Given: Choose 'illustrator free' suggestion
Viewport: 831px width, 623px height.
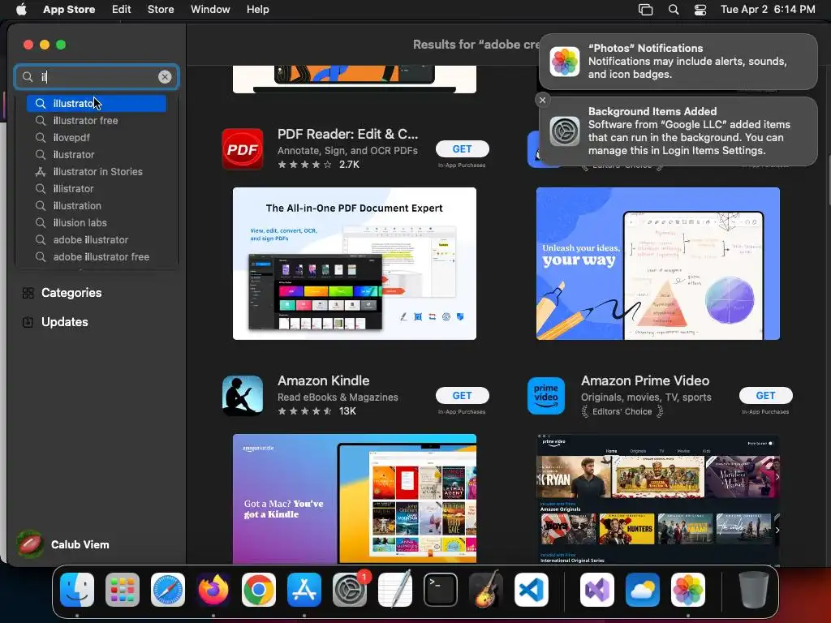Looking at the screenshot, I should pyautogui.click(x=97, y=120).
